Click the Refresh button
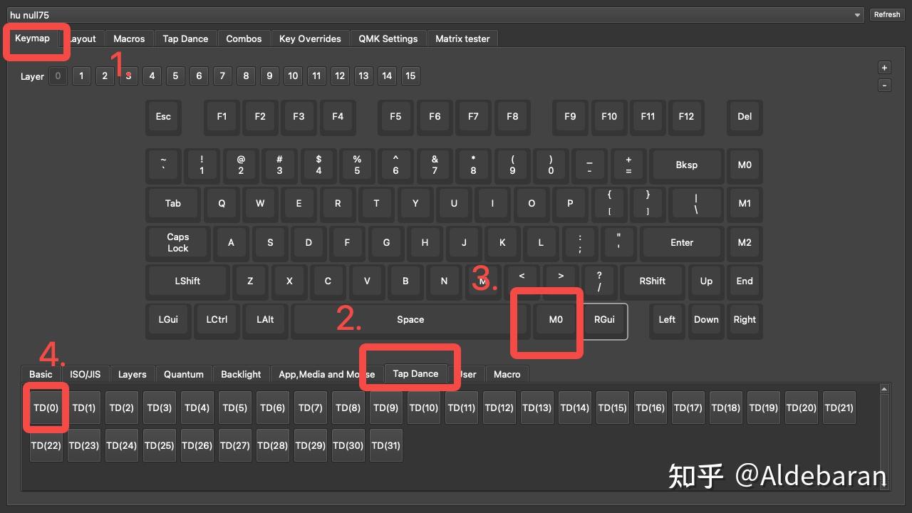Viewport: 912px width, 513px height. pos(887,14)
